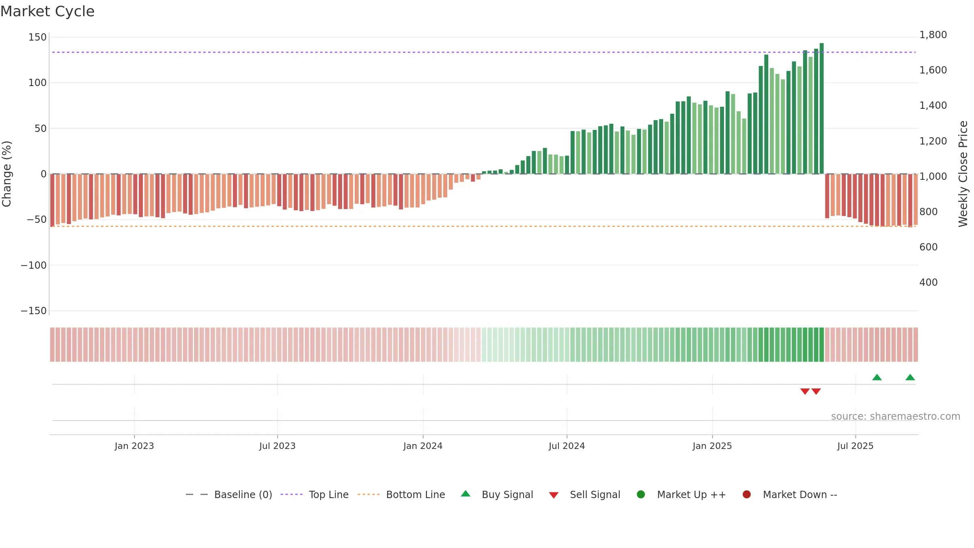Click the Jul 2023 axis label

(x=278, y=446)
